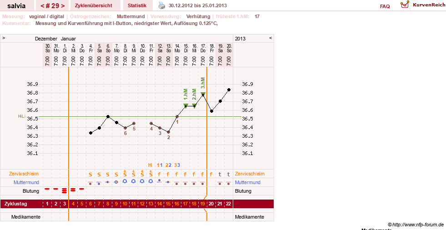This screenshot has height=230, width=446.
Task: Select Zyklustag 19 cell
Action: pos(202,204)
